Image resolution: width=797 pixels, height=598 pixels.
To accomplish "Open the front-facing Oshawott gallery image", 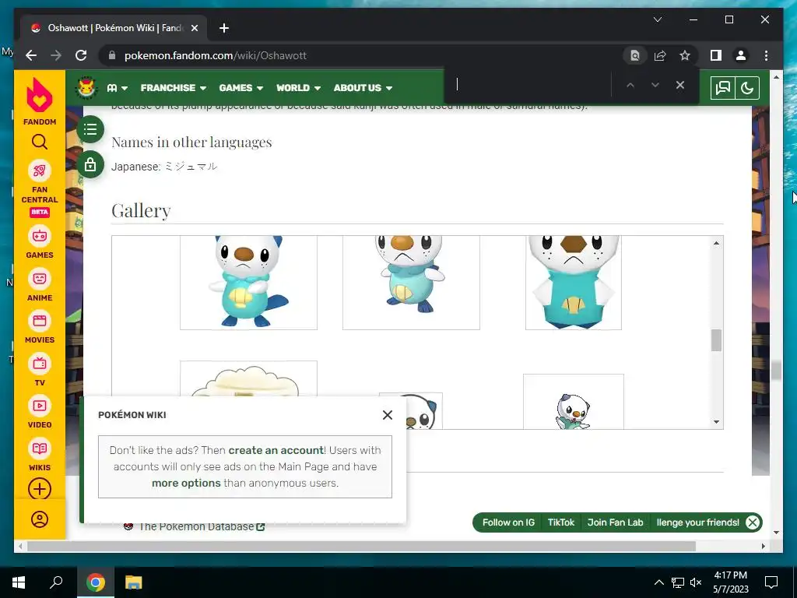I will [574, 282].
